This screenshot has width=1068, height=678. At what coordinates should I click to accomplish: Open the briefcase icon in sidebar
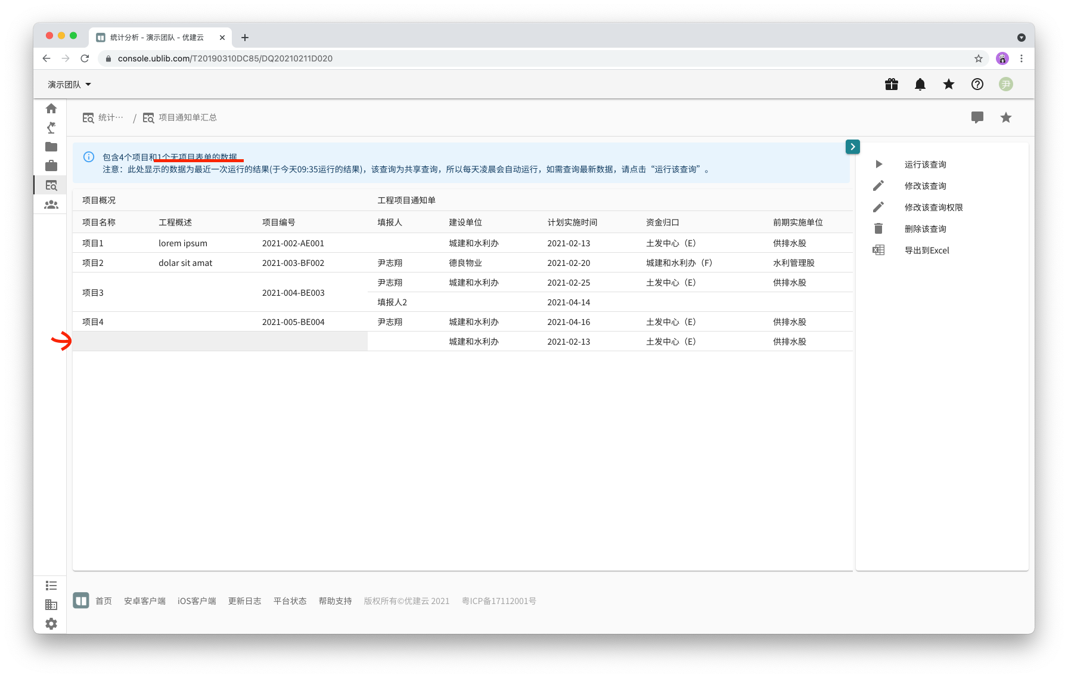click(x=51, y=166)
